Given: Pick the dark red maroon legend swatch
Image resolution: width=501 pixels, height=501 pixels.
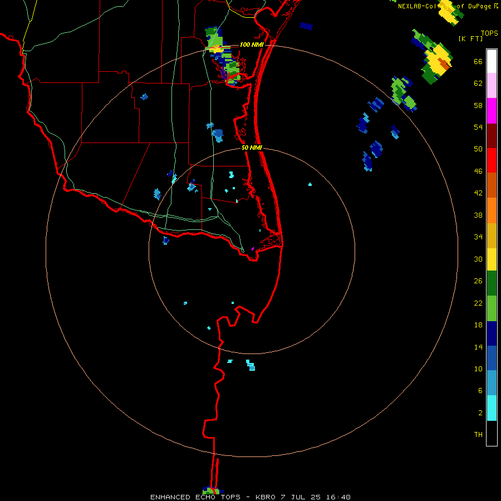Looking at the screenshot, I should [492, 136].
